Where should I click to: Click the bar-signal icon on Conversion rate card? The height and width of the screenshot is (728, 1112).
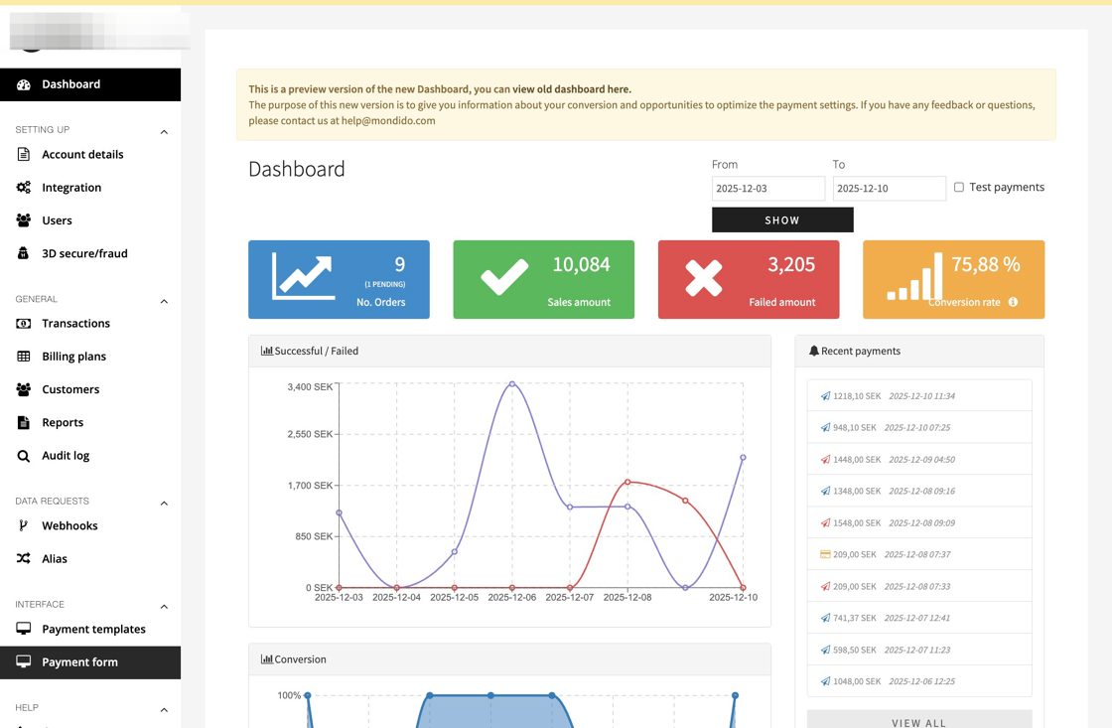pyautogui.click(x=914, y=276)
